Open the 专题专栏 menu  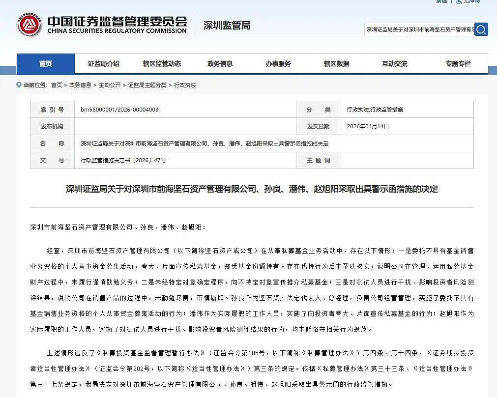458,64
